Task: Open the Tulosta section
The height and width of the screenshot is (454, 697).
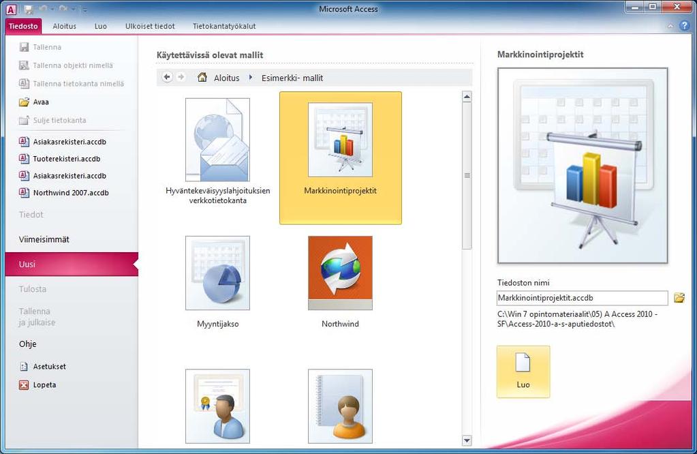Action: (33, 289)
